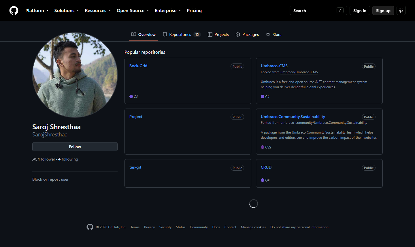Focus the Search input field
Image resolution: width=415 pixels, height=247 pixels.
[x=318, y=10]
